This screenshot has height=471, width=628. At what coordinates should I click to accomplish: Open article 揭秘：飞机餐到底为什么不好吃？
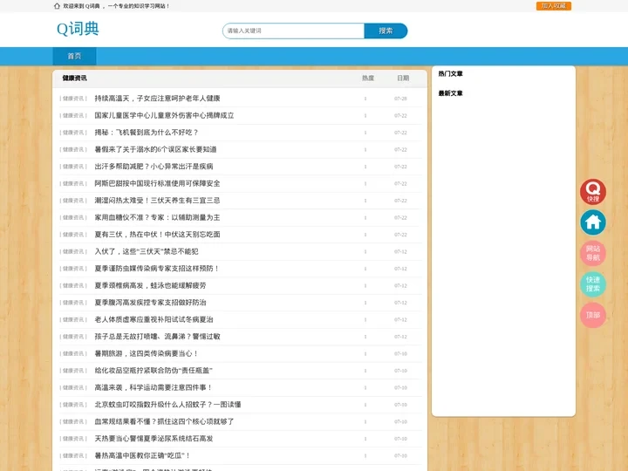click(147, 133)
